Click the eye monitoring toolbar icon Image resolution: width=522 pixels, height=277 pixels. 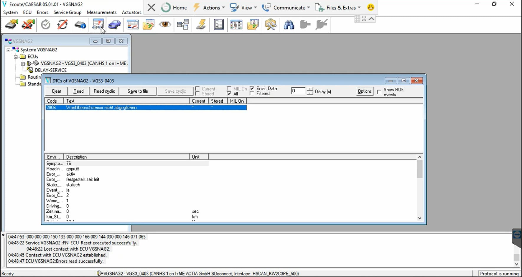pyautogui.click(x=165, y=24)
